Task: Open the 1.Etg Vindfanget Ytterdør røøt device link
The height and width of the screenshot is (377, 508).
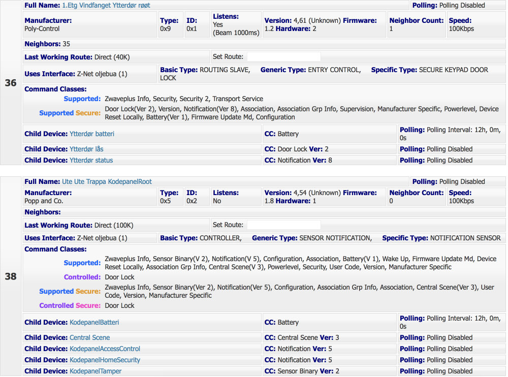Action: 106,6
